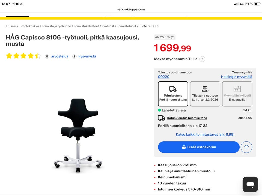262x196 pixels.
Task: Select Toimitettuna delivery option
Action: tap(173, 94)
